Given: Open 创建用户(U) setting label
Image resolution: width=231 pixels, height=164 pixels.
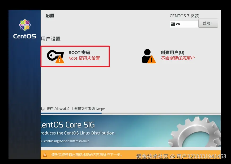Looking at the screenshot, I should (172, 53).
